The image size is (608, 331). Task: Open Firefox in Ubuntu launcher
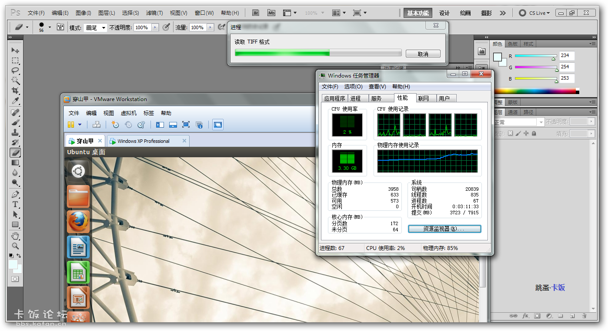pos(78,222)
